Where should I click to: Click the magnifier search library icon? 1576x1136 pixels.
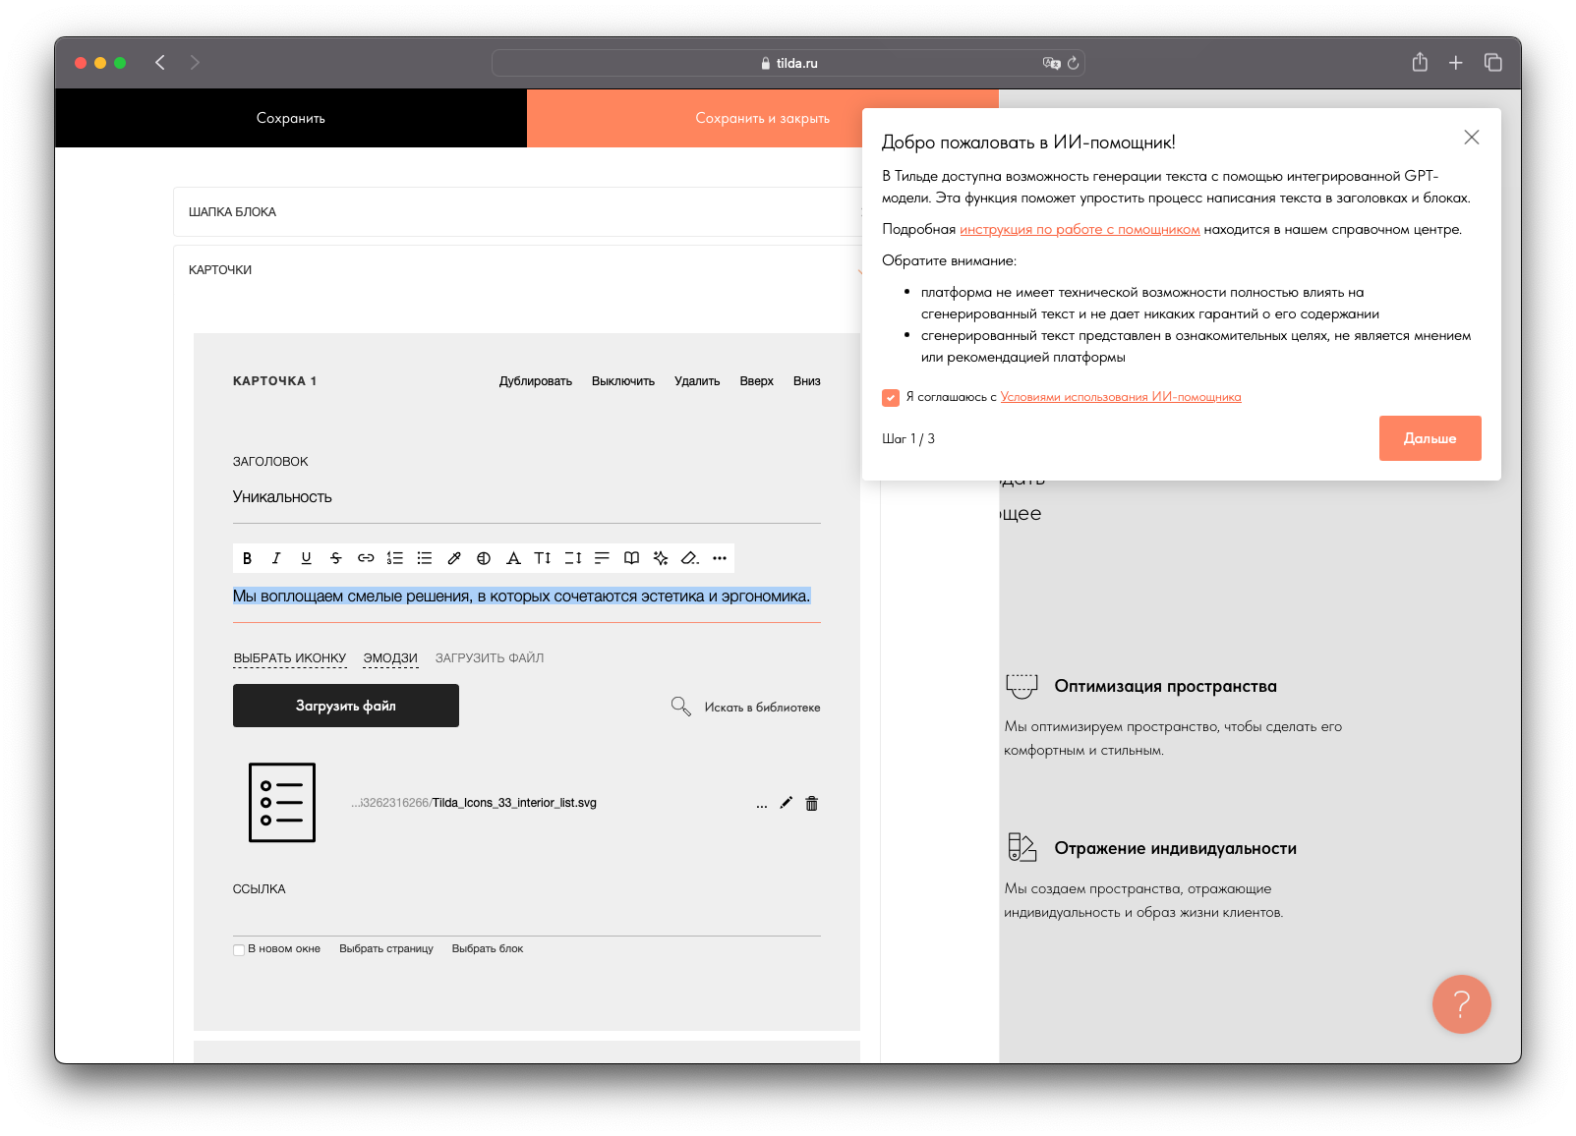pos(680,707)
